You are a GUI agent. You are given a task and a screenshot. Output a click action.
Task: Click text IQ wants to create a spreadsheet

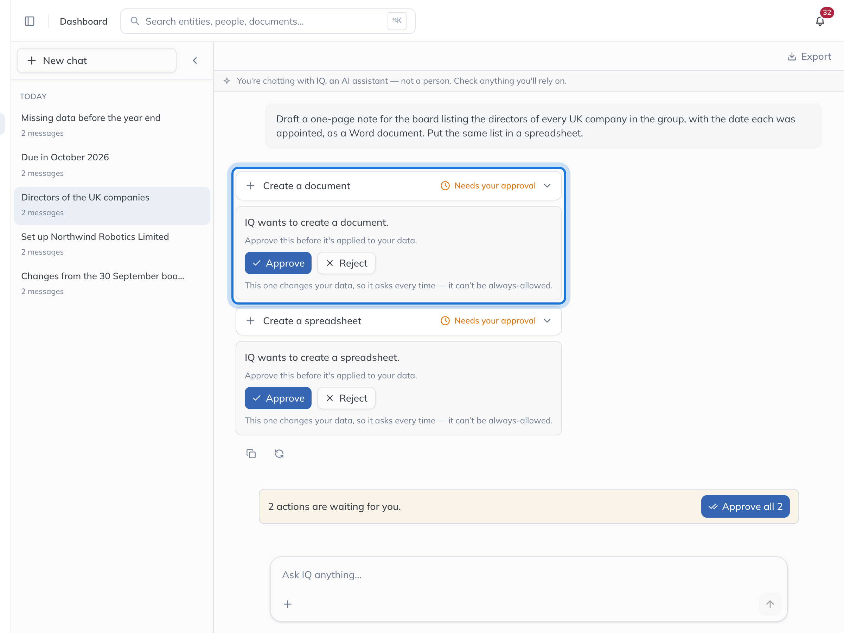coord(322,358)
